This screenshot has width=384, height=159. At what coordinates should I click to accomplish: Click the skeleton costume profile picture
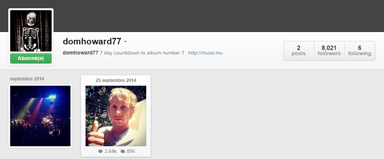pos(31,31)
